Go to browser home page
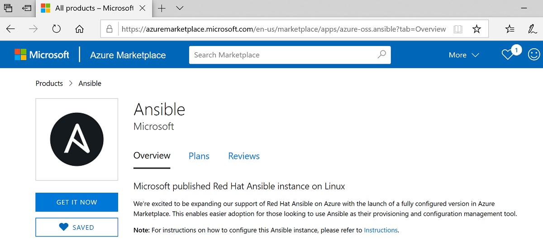The width and height of the screenshot is (543, 241). point(80,29)
